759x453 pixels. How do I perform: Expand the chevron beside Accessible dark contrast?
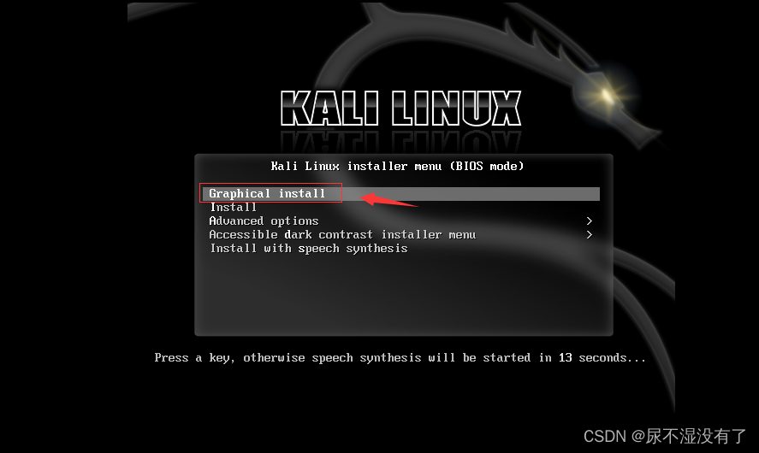(589, 234)
